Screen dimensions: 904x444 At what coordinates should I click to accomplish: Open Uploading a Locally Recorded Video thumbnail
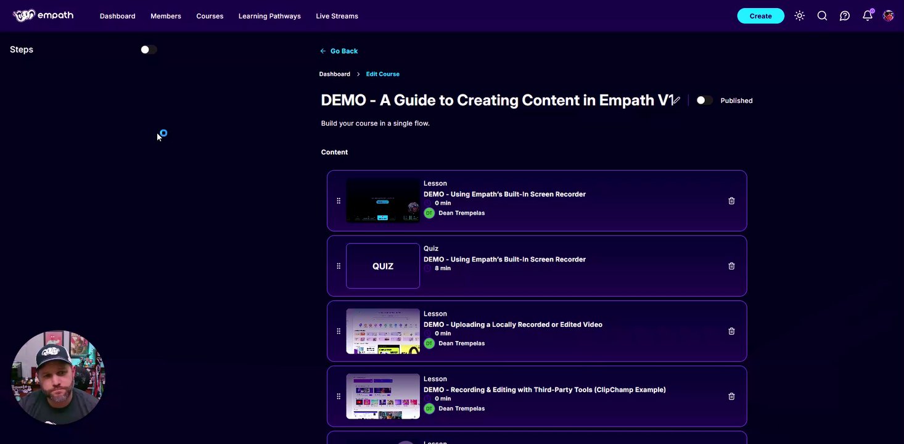point(383,331)
